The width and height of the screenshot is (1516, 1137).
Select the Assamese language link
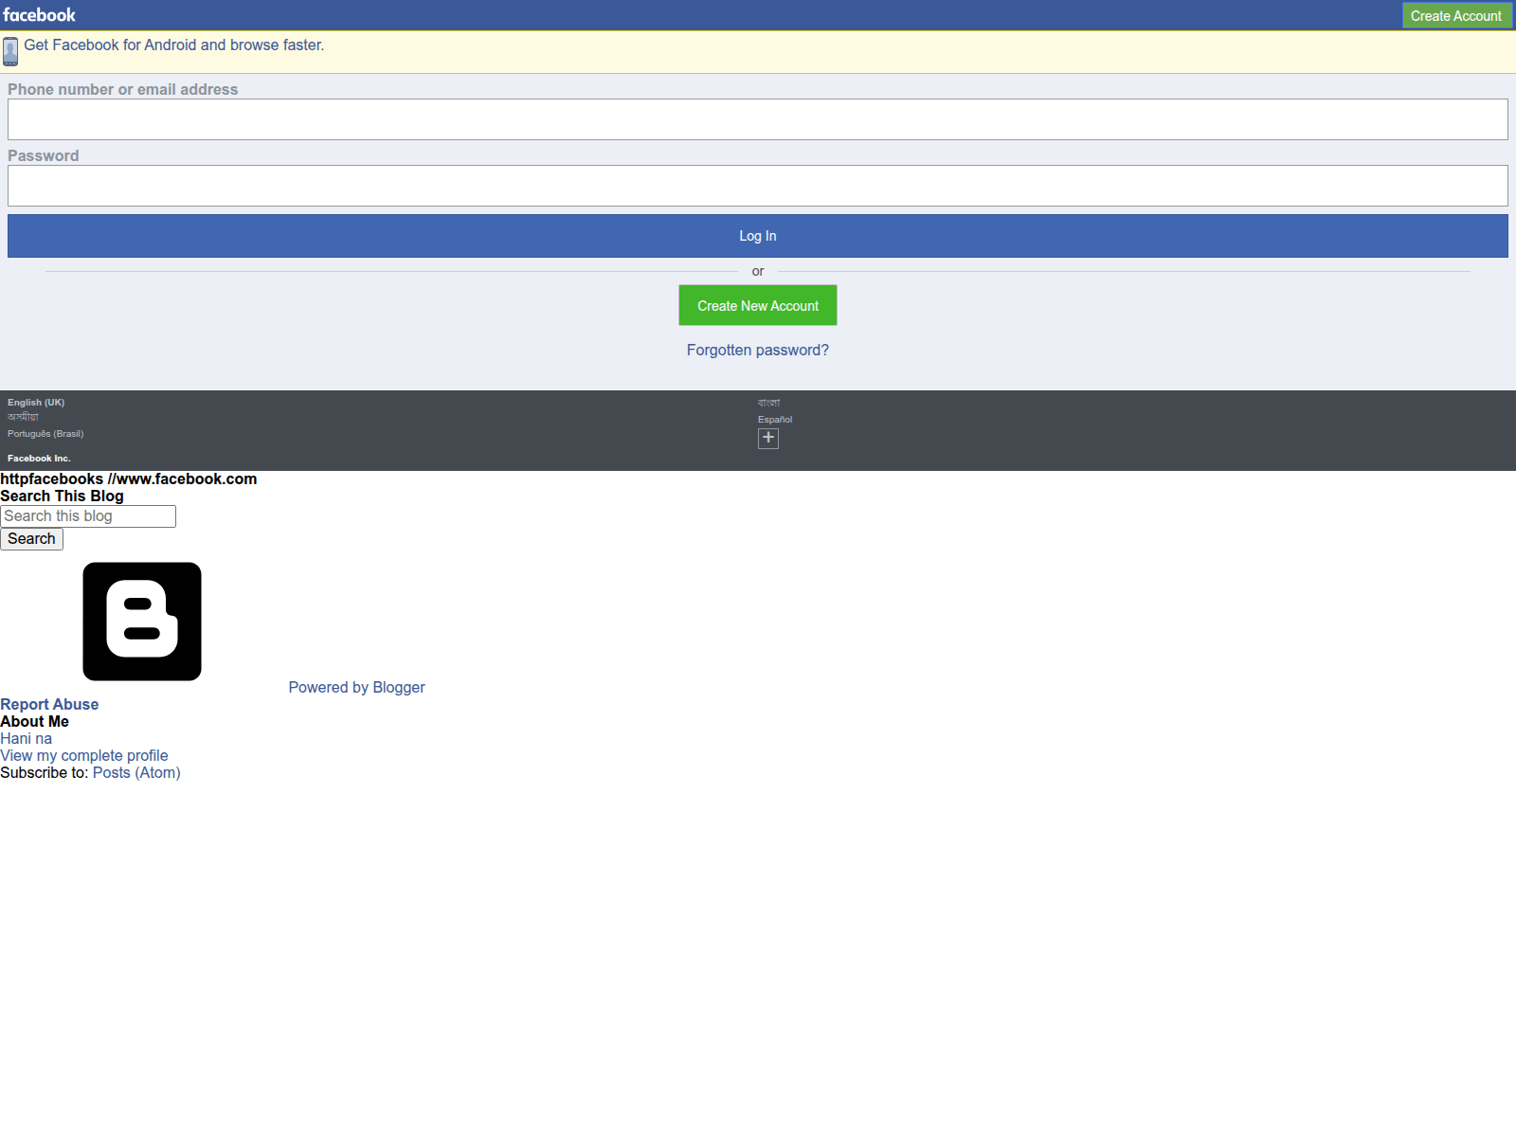23,417
